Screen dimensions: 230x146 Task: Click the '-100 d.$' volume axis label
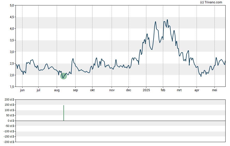[9, 131]
